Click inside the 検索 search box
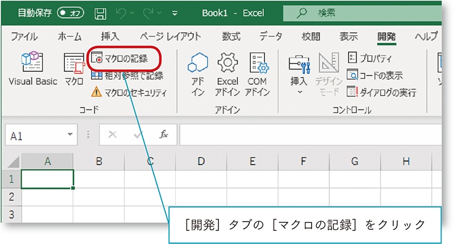The image size is (455, 244). click(364, 13)
